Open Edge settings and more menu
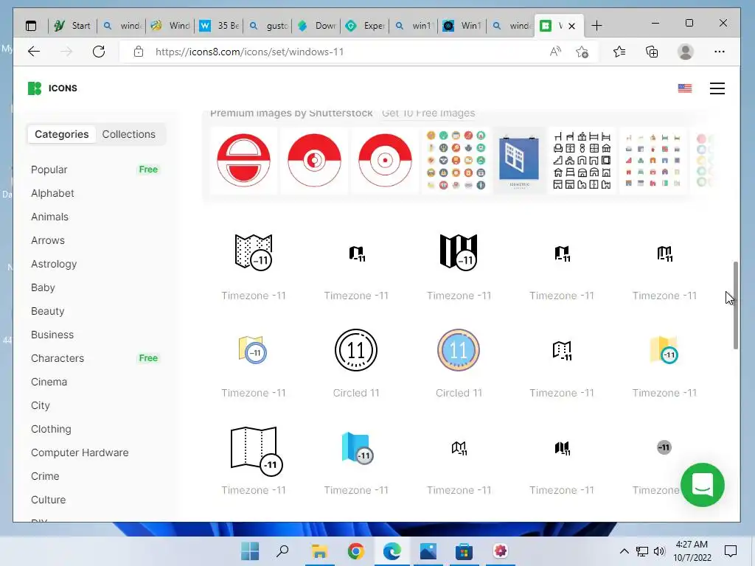The image size is (755, 566). pos(720,52)
